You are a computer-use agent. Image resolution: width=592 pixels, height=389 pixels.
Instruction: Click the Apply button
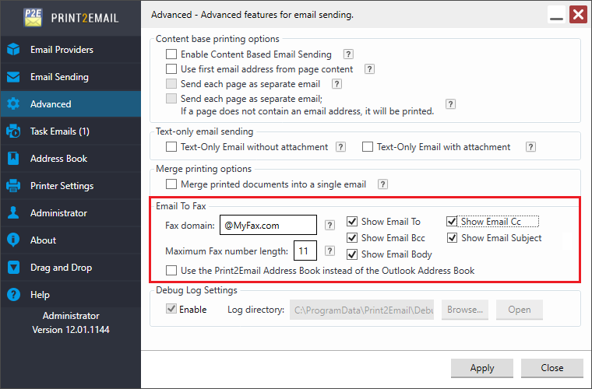[482, 368]
